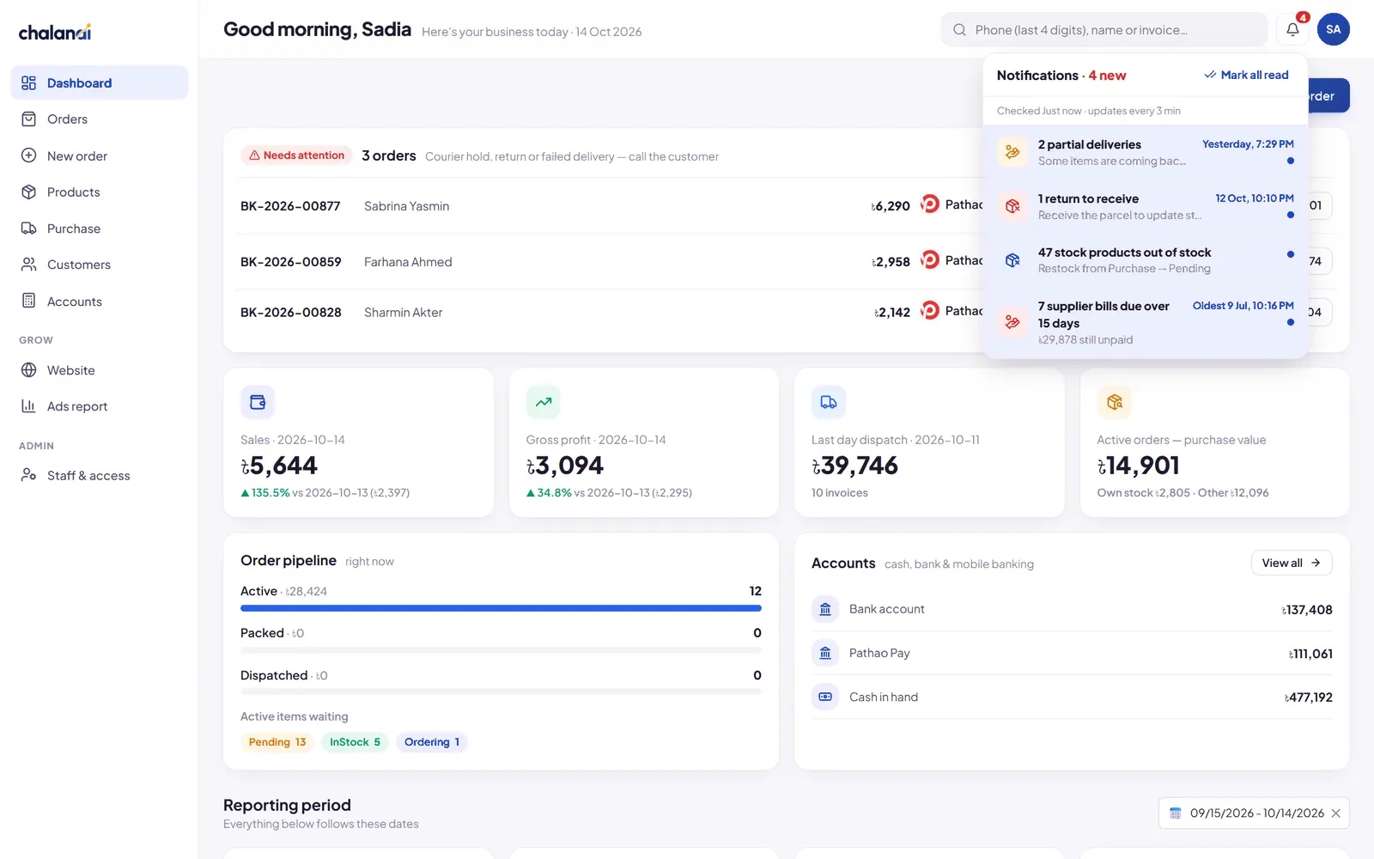Click Pathao courier logo for Sabrina Yasmin
This screenshot has width=1374, height=859.
point(930,204)
